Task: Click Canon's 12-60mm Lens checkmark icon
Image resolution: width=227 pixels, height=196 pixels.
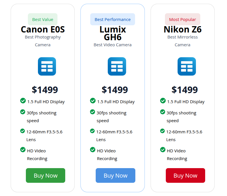Action: [22, 131]
